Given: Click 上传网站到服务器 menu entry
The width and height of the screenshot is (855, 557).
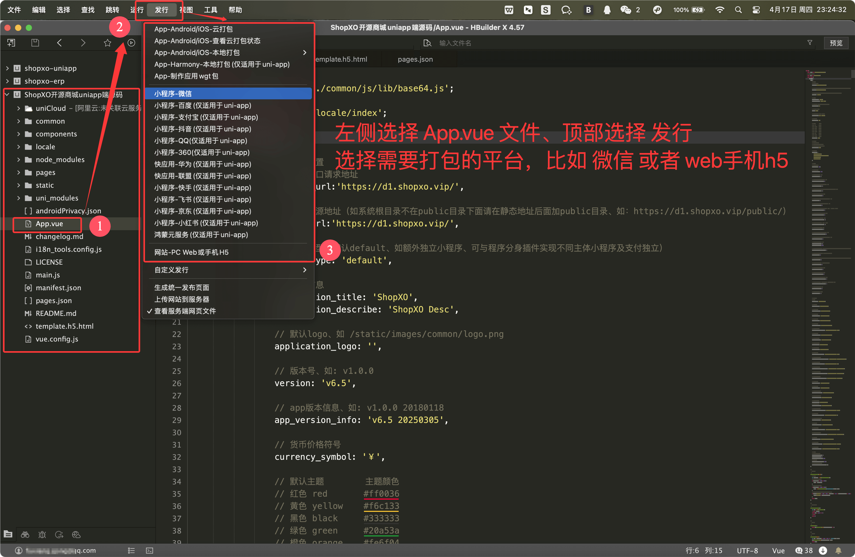Looking at the screenshot, I should [229, 299].
